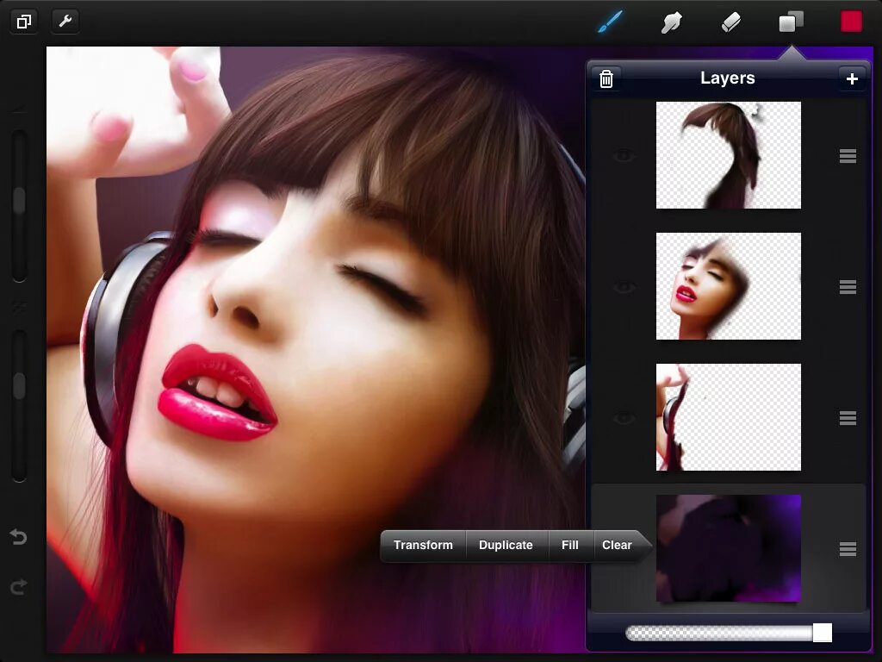Click the layer opacity slider handle
The image size is (882, 662).
[822, 632]
